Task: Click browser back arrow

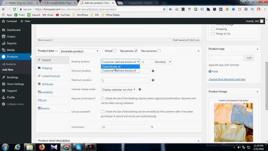Action: (4, 9)
